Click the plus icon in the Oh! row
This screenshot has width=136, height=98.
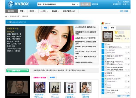128,47
